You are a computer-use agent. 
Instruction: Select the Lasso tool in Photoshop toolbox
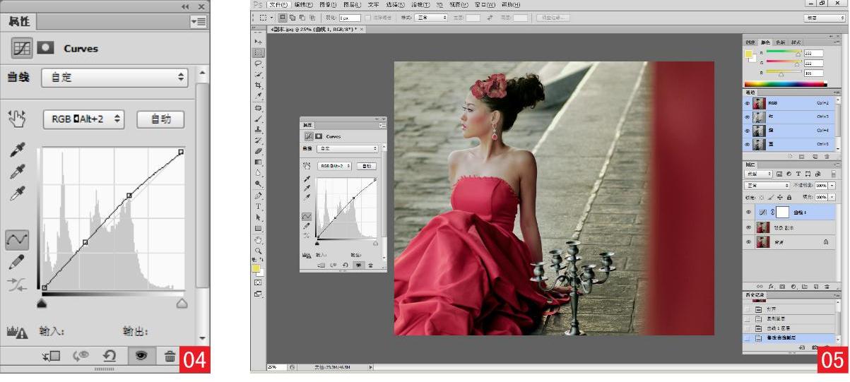coord(259,63)
